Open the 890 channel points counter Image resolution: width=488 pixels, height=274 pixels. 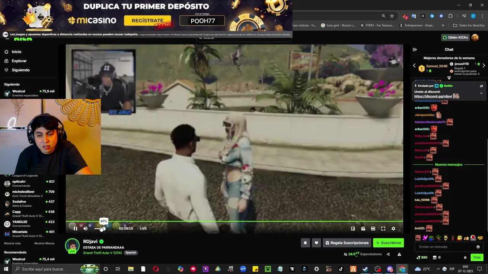pyautogui.click(x=422, y=258)
